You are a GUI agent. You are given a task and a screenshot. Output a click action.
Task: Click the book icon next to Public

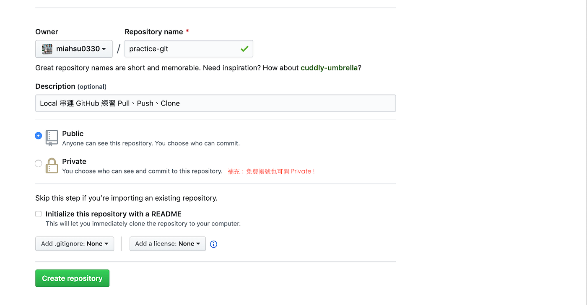52,138
